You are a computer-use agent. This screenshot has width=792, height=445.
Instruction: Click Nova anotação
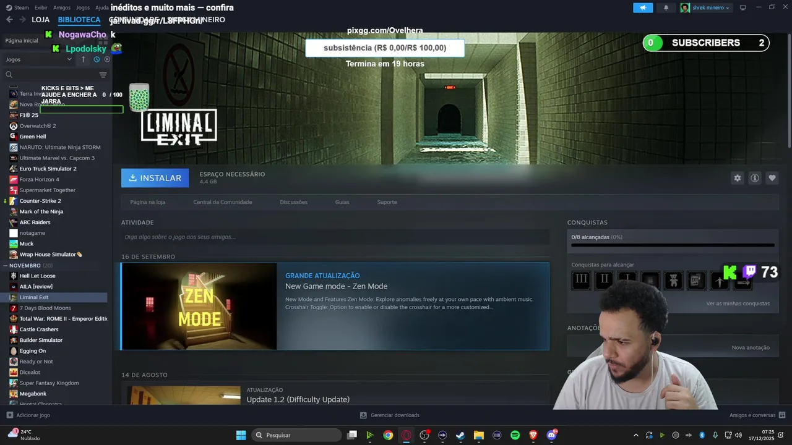click(x=751, y=347)
